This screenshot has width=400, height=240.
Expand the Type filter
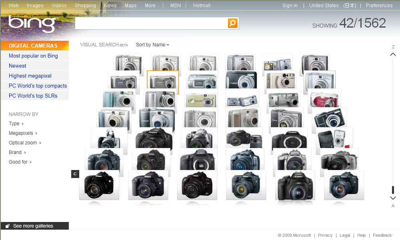coord(16,124)
